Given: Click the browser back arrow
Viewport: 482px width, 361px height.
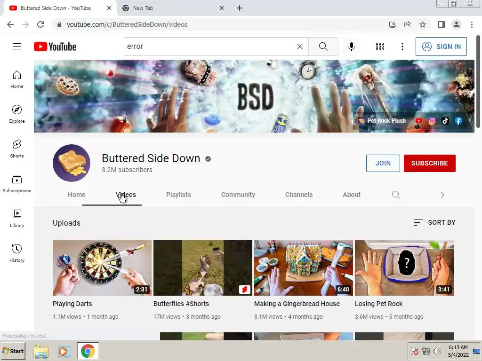Looking at the screenshot, I should (10, 24).
